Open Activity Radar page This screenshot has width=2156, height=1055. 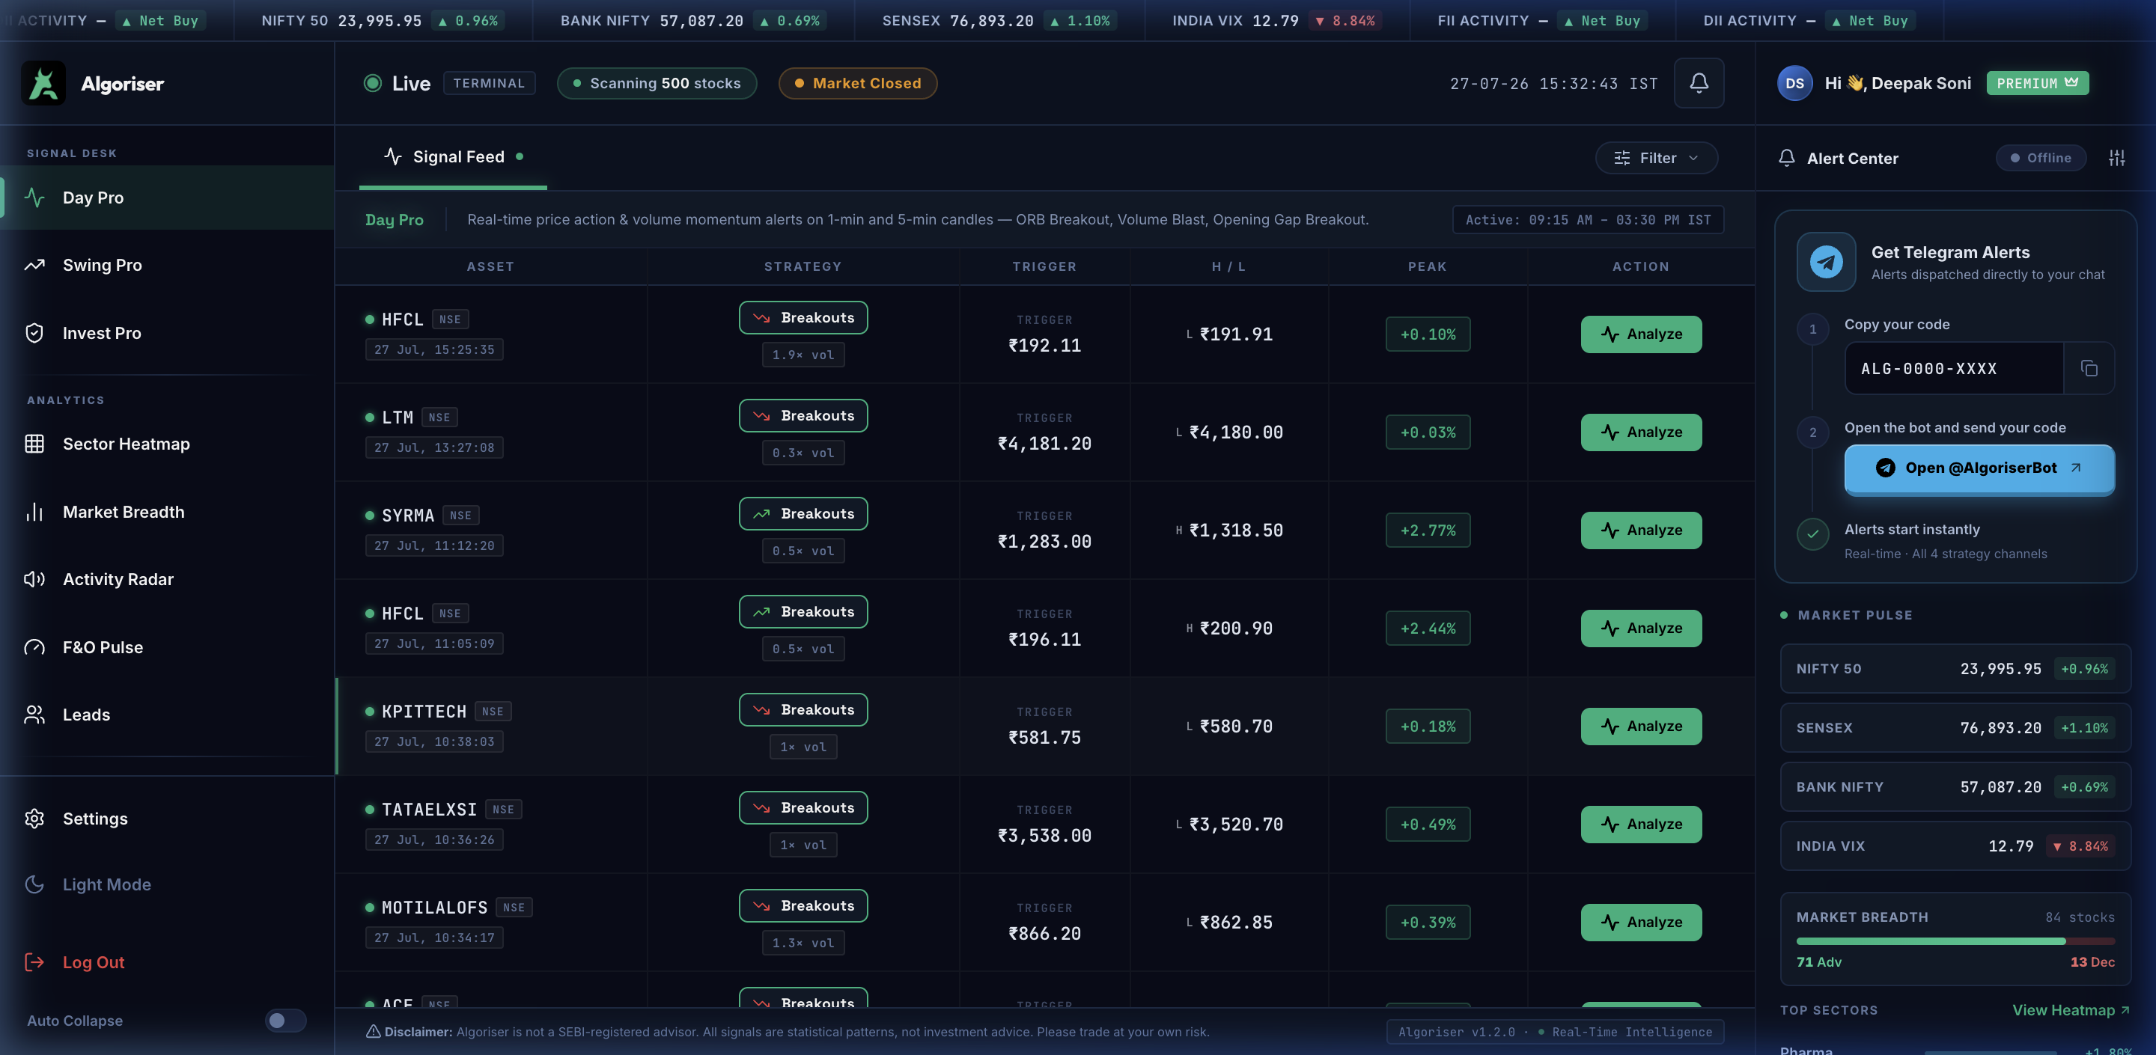[x=168, y=579]
